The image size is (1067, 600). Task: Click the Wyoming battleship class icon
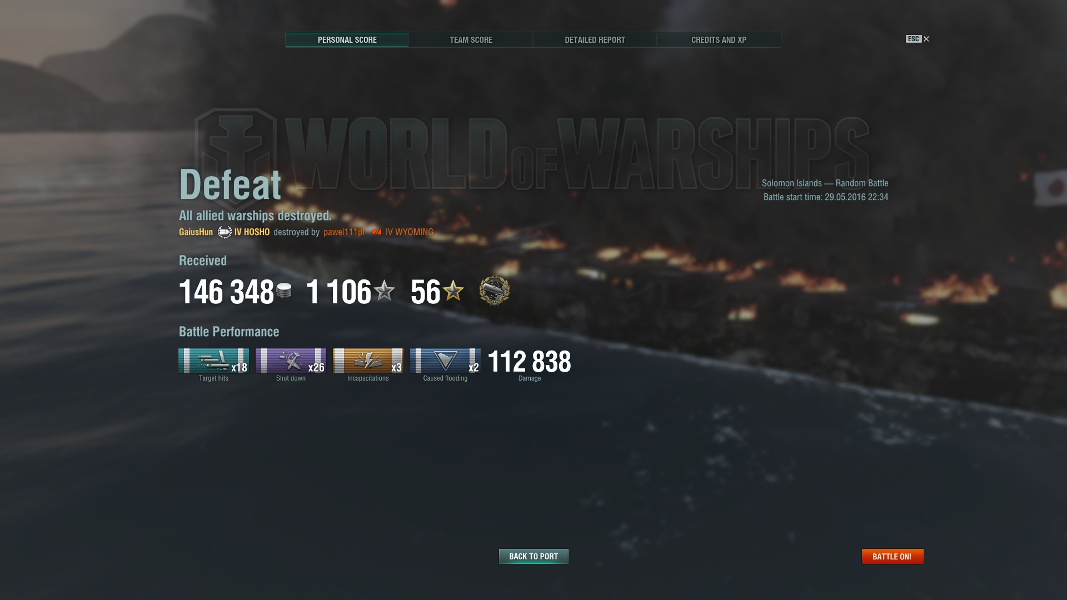click(x=377, y=232)
